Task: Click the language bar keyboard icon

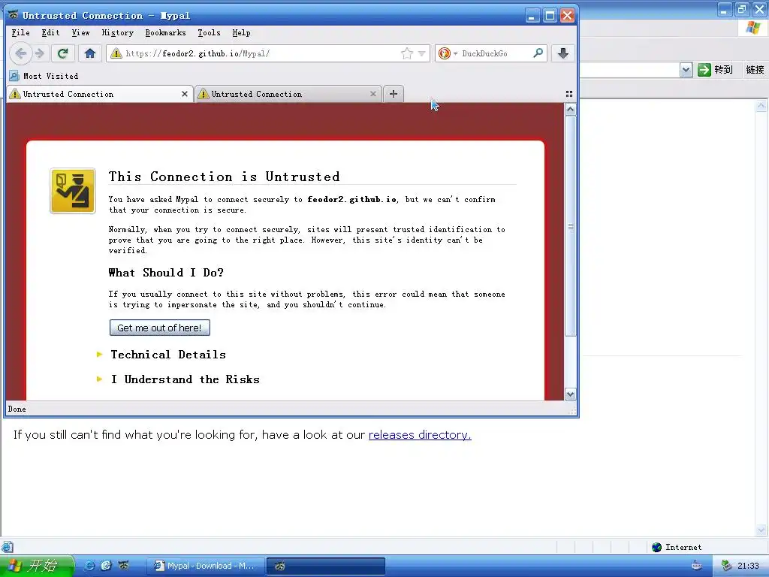Action: [696, 566]
